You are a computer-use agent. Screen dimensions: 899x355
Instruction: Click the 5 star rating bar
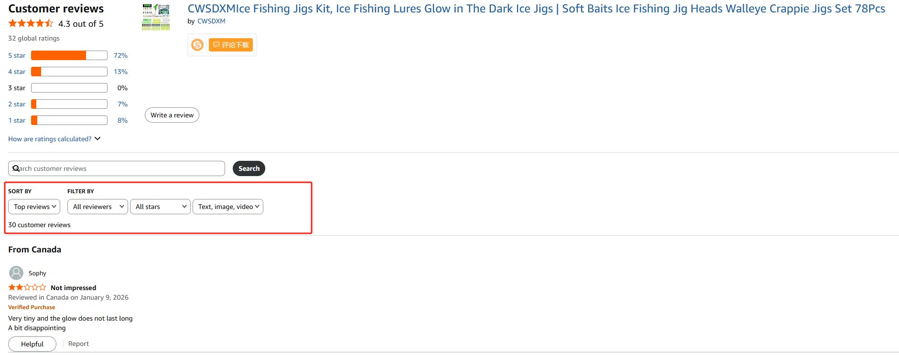click(69, 55)
